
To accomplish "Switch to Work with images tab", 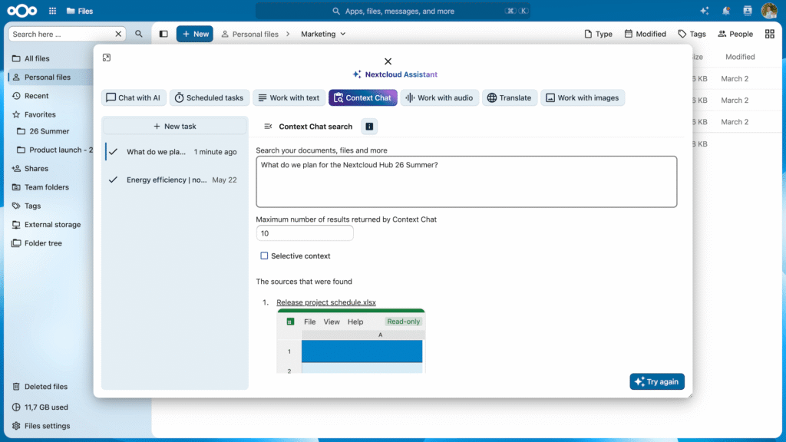I will coord(583,97).
